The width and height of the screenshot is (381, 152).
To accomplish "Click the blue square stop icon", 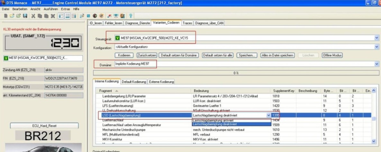I will [88, 16].
